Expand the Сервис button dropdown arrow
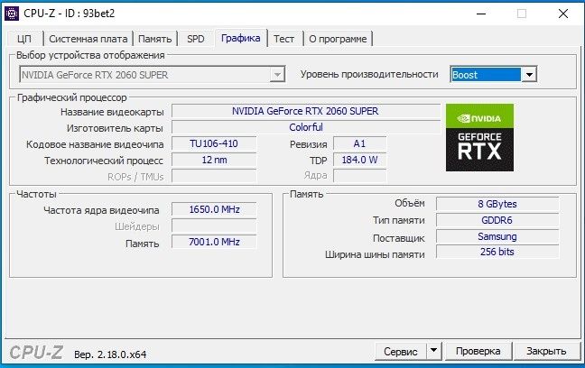The width and height of the screenshot is (585, 368). click(x=433, y=351)
